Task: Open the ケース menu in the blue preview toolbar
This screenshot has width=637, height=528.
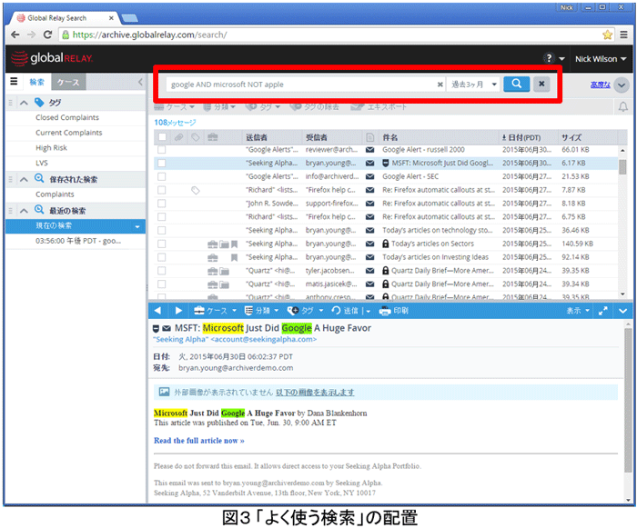Action: [215, 311]
